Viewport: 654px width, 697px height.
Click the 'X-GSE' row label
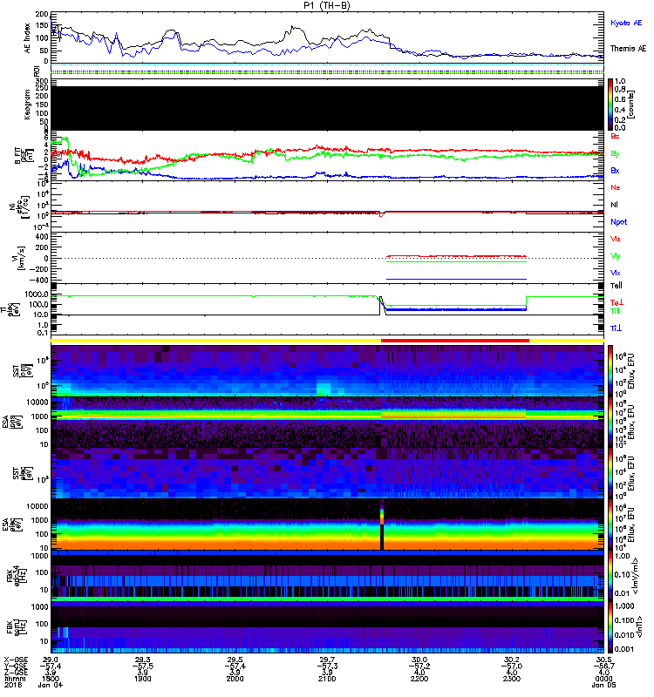click(15, 660)
